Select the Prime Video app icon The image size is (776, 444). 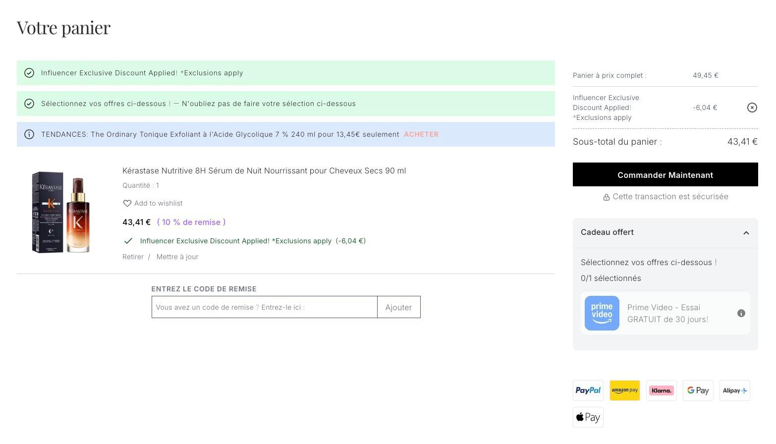click(602, 313)
